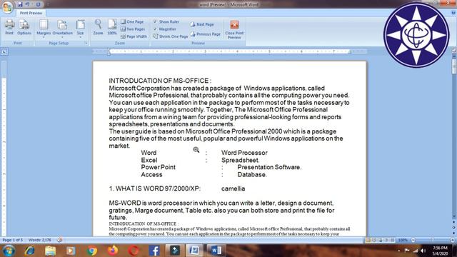Click the word 'camellia' in document

233,188
